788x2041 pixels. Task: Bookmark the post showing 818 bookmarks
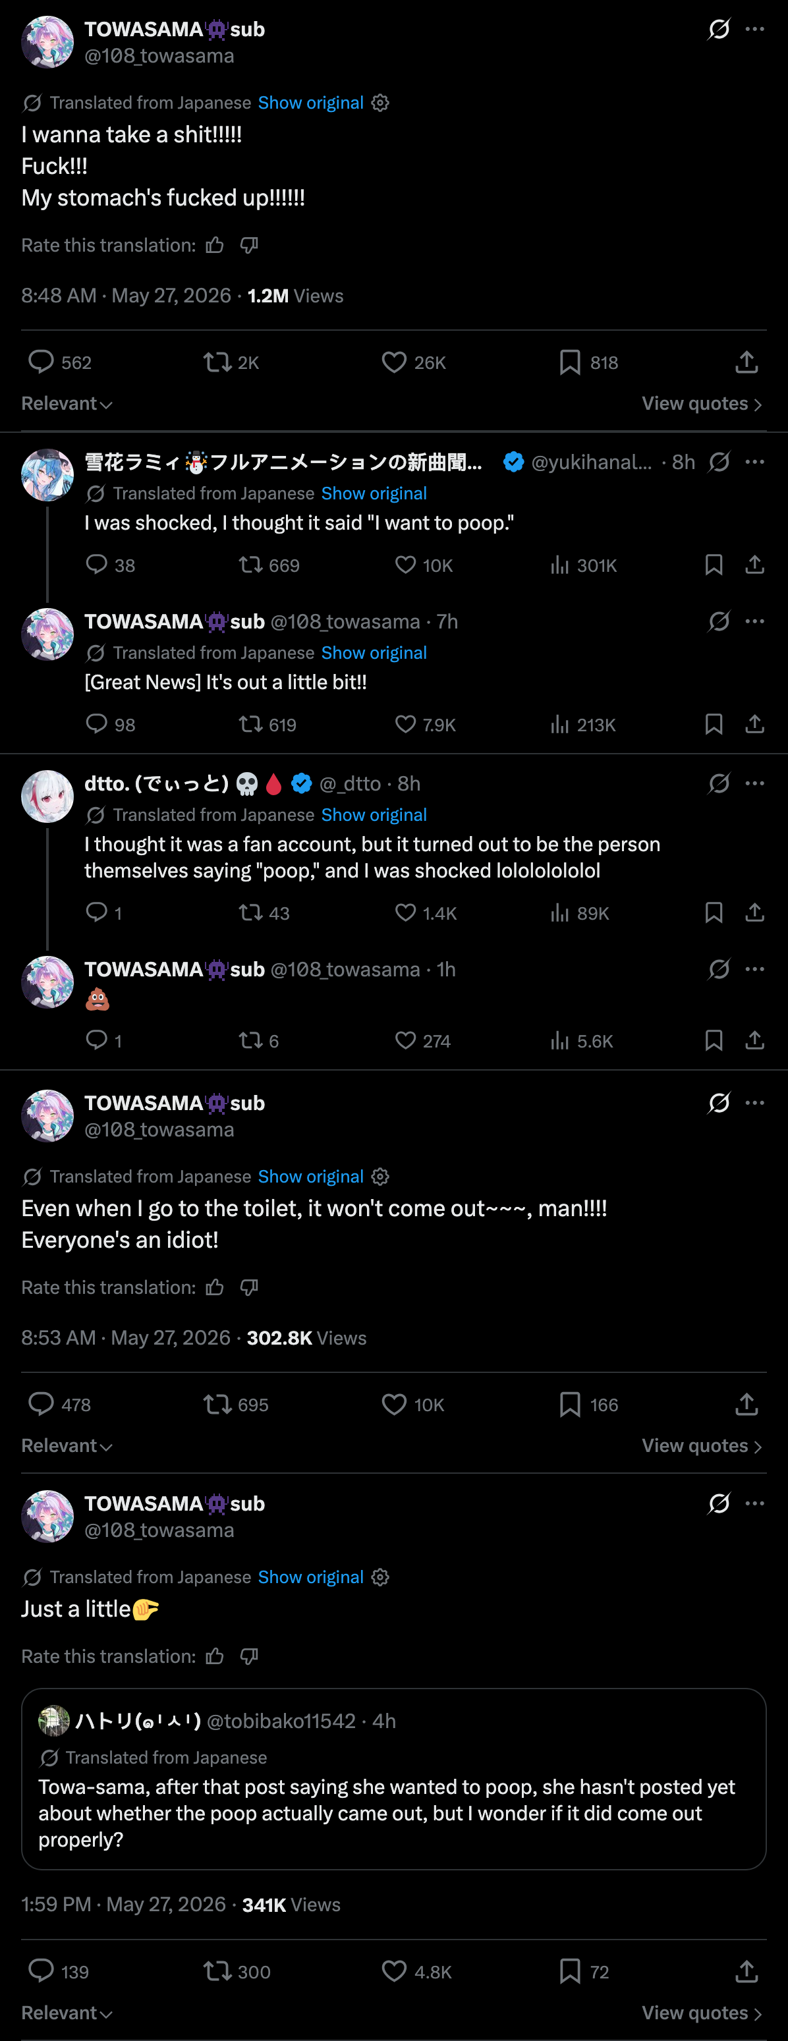(569, 362)
